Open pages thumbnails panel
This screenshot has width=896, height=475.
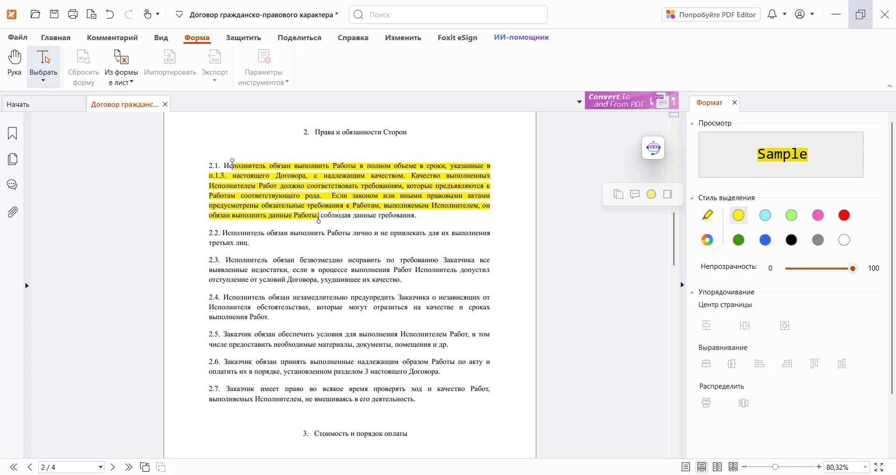pos(13,159)
